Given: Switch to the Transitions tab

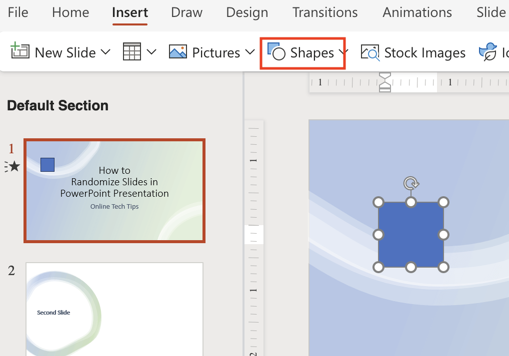Looking at the screenshot, I should (x=324, y=12).
